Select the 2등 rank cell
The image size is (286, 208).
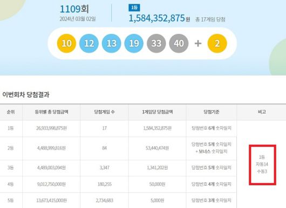(11, 148)
